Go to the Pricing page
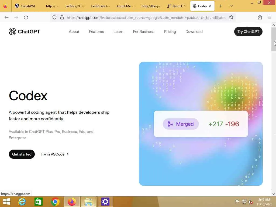The height and width of the screenshot is (207, 276). (170, 32)
